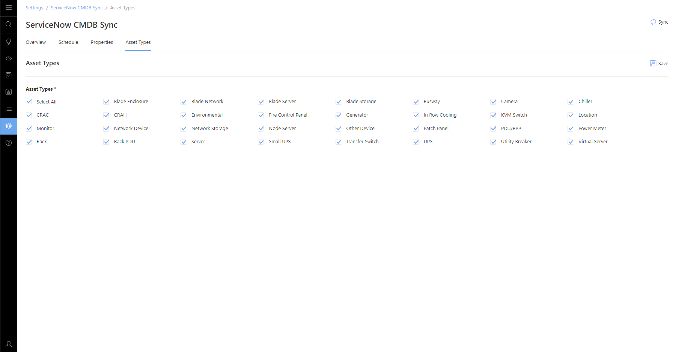The width and height of the screenshot is (676, 352).
Task: Uncheck the Blade Enclosure checkbox
Action: 106,102
